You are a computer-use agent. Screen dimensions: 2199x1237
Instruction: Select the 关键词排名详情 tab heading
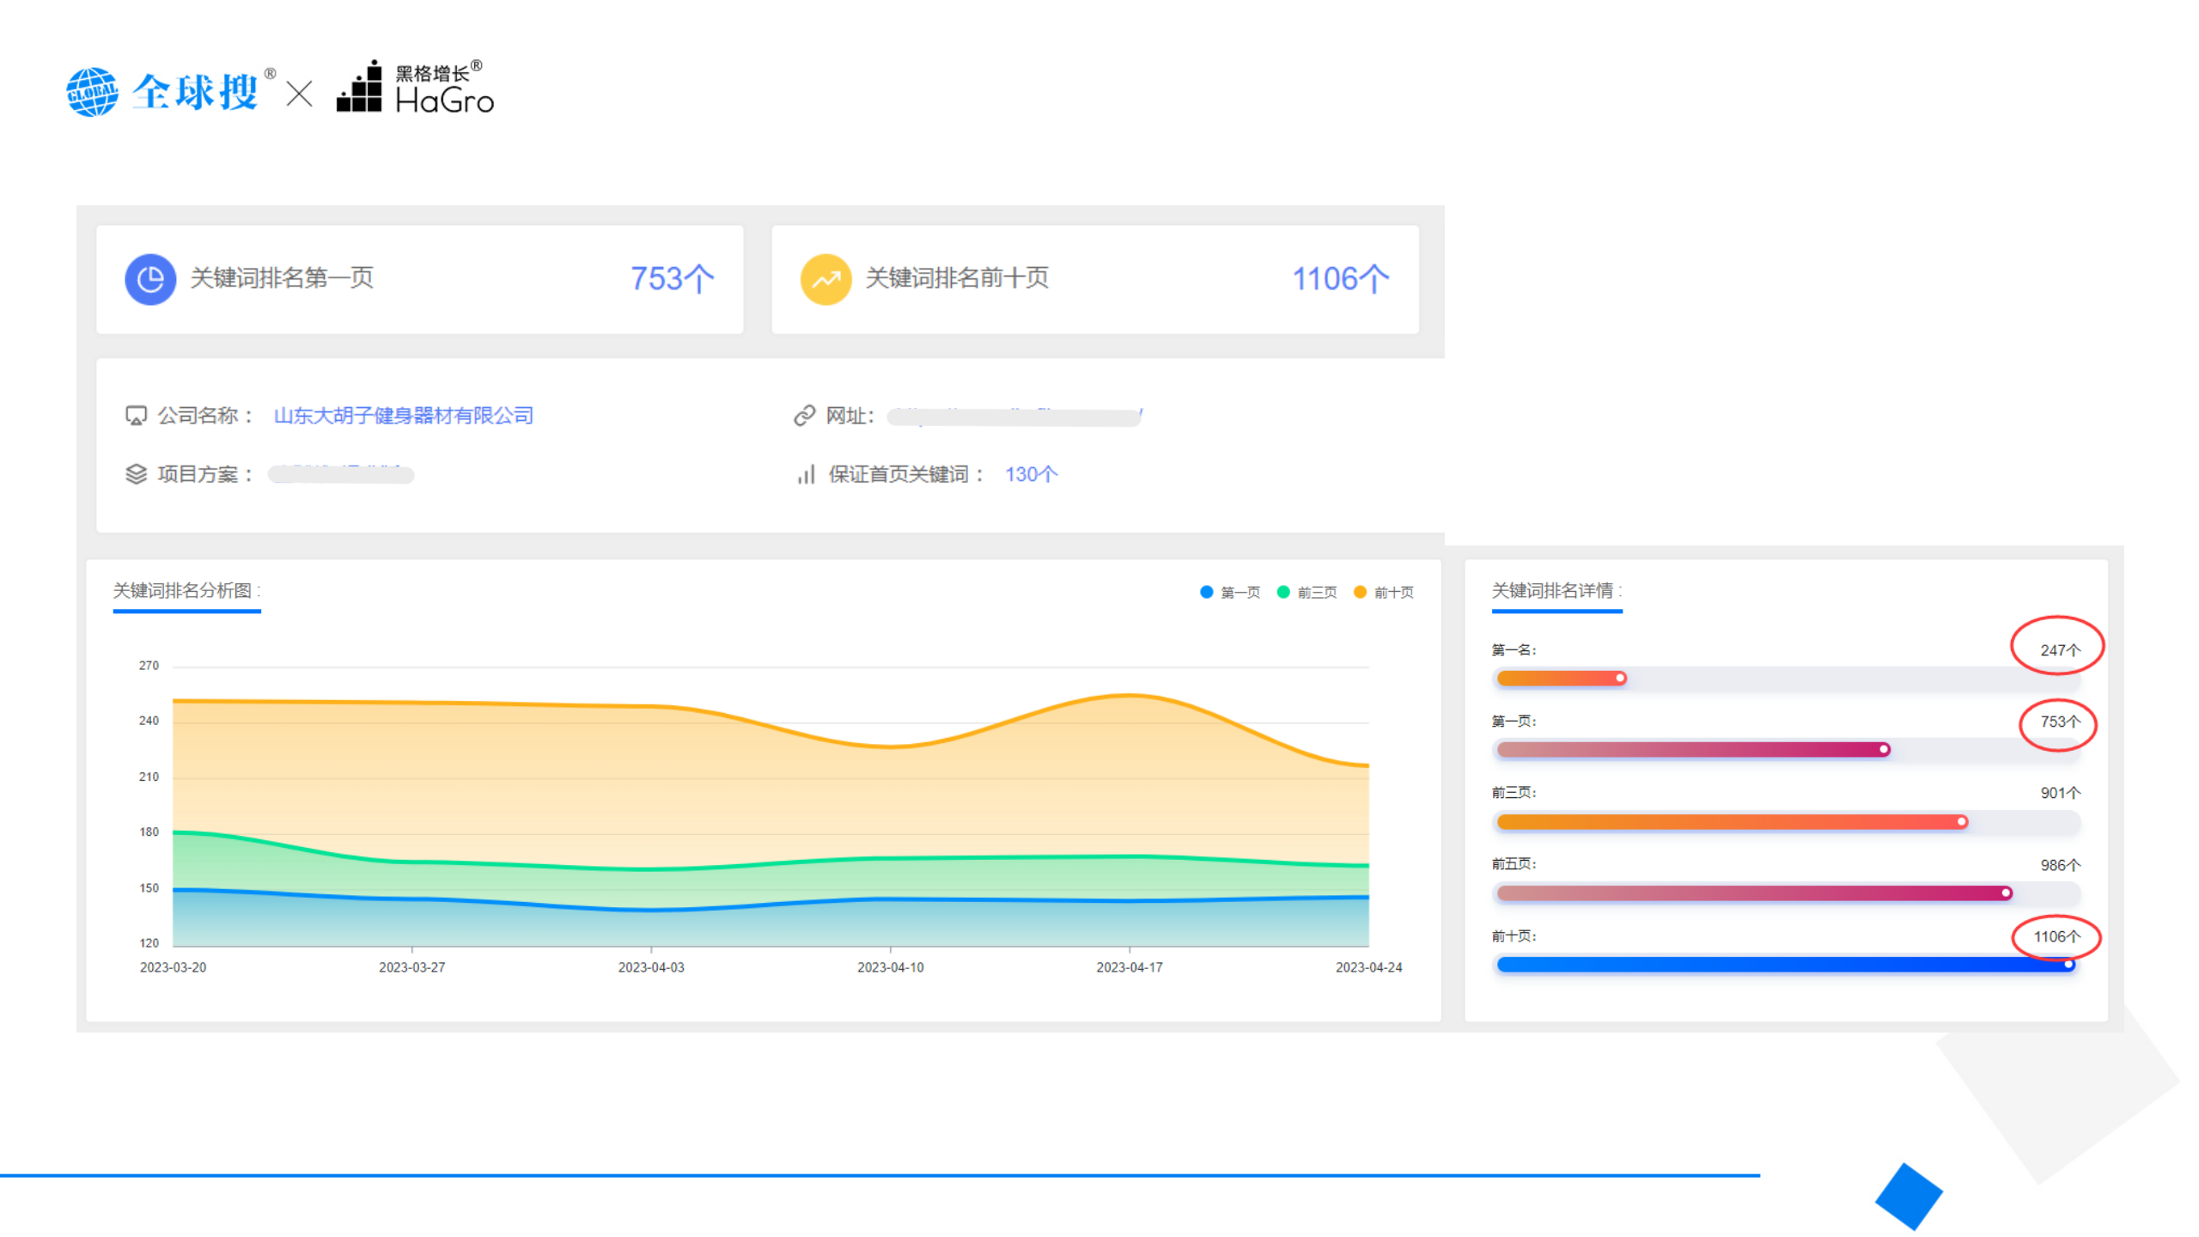[1556, 591]
